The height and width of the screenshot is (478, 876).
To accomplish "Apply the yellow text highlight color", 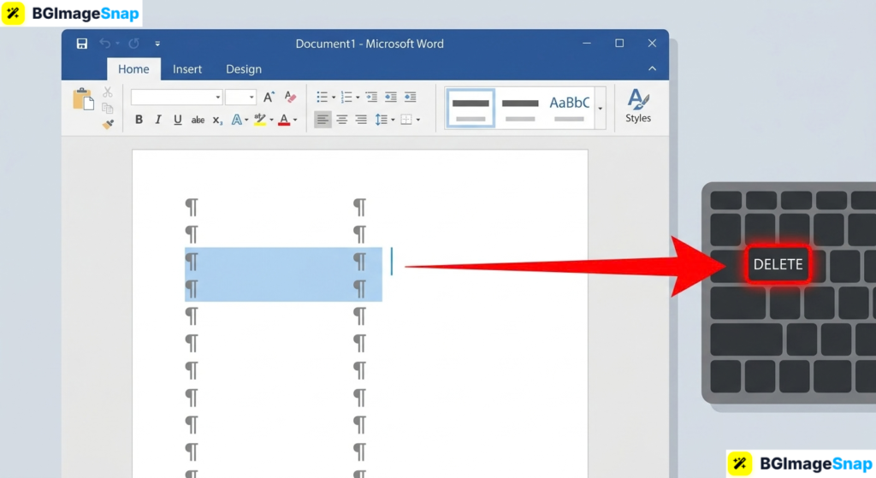I will (260, 120).
